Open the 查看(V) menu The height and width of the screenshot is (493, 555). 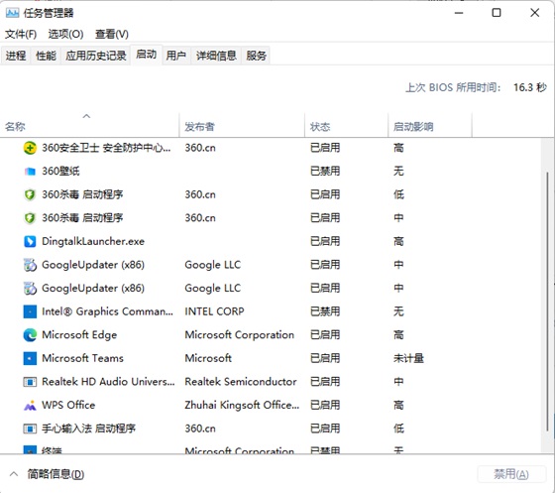point(111,35)
